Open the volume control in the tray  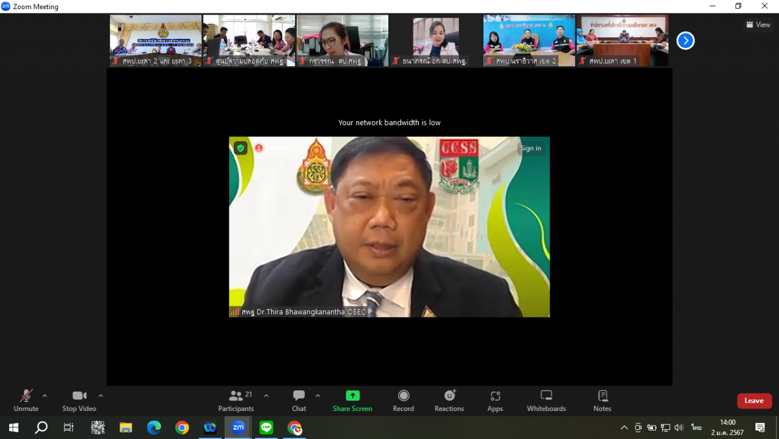(x=679, y=427)
